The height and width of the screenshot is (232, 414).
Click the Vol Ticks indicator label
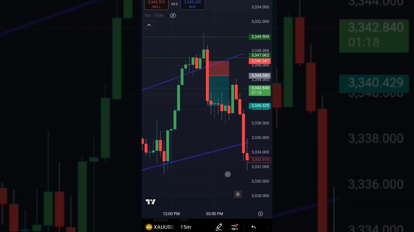click(154, 15)
